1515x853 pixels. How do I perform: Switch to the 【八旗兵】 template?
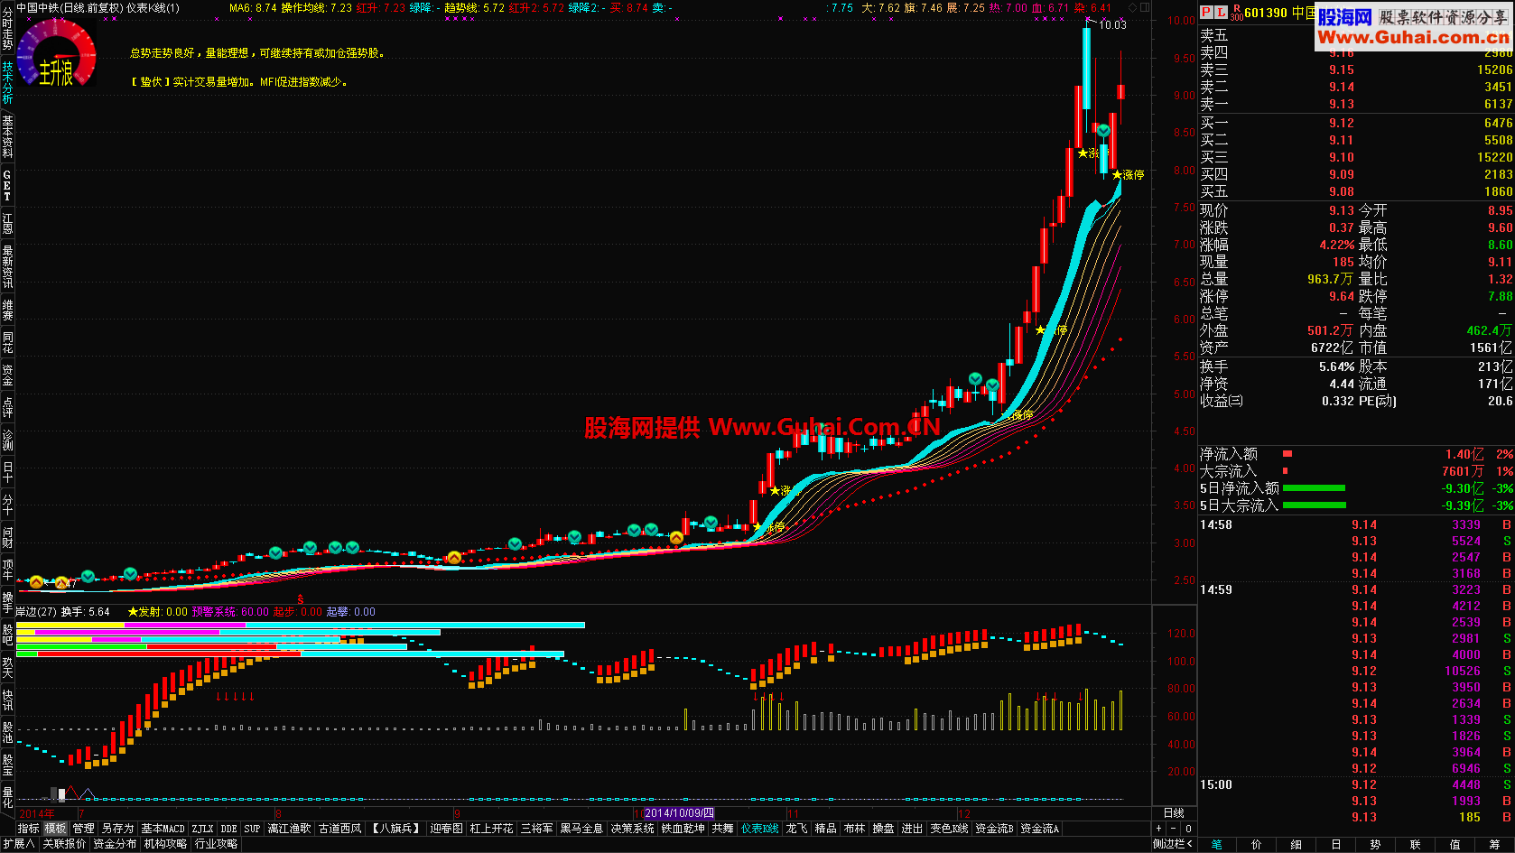pyautogui.click(x=396, y=829)
